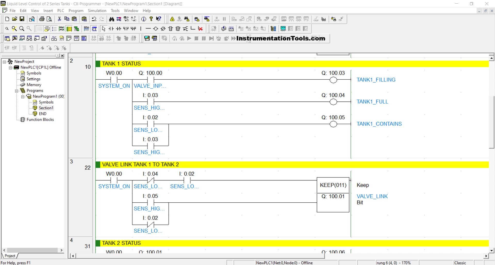Click the Print icon in toolbar
This screenshot has height=265, width=495.
tap(42, 19)
